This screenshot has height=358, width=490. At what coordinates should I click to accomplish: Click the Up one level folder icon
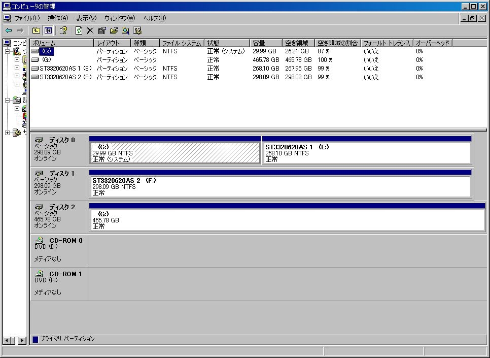36,30
